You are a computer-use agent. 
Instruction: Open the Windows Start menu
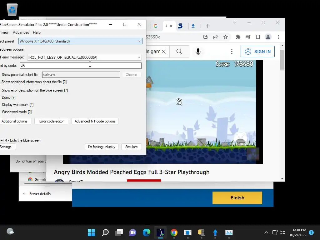[x=92, y=232]
